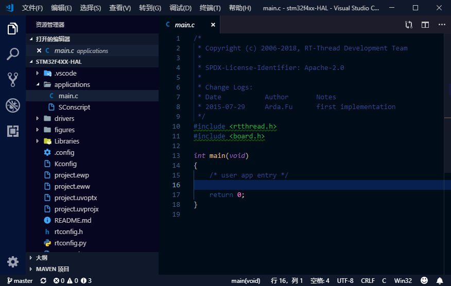Image resolution: width=451 pixels, height=286 pixels.
Task: Click line and column indicator 行 16, 列 1
Action: 286,280
